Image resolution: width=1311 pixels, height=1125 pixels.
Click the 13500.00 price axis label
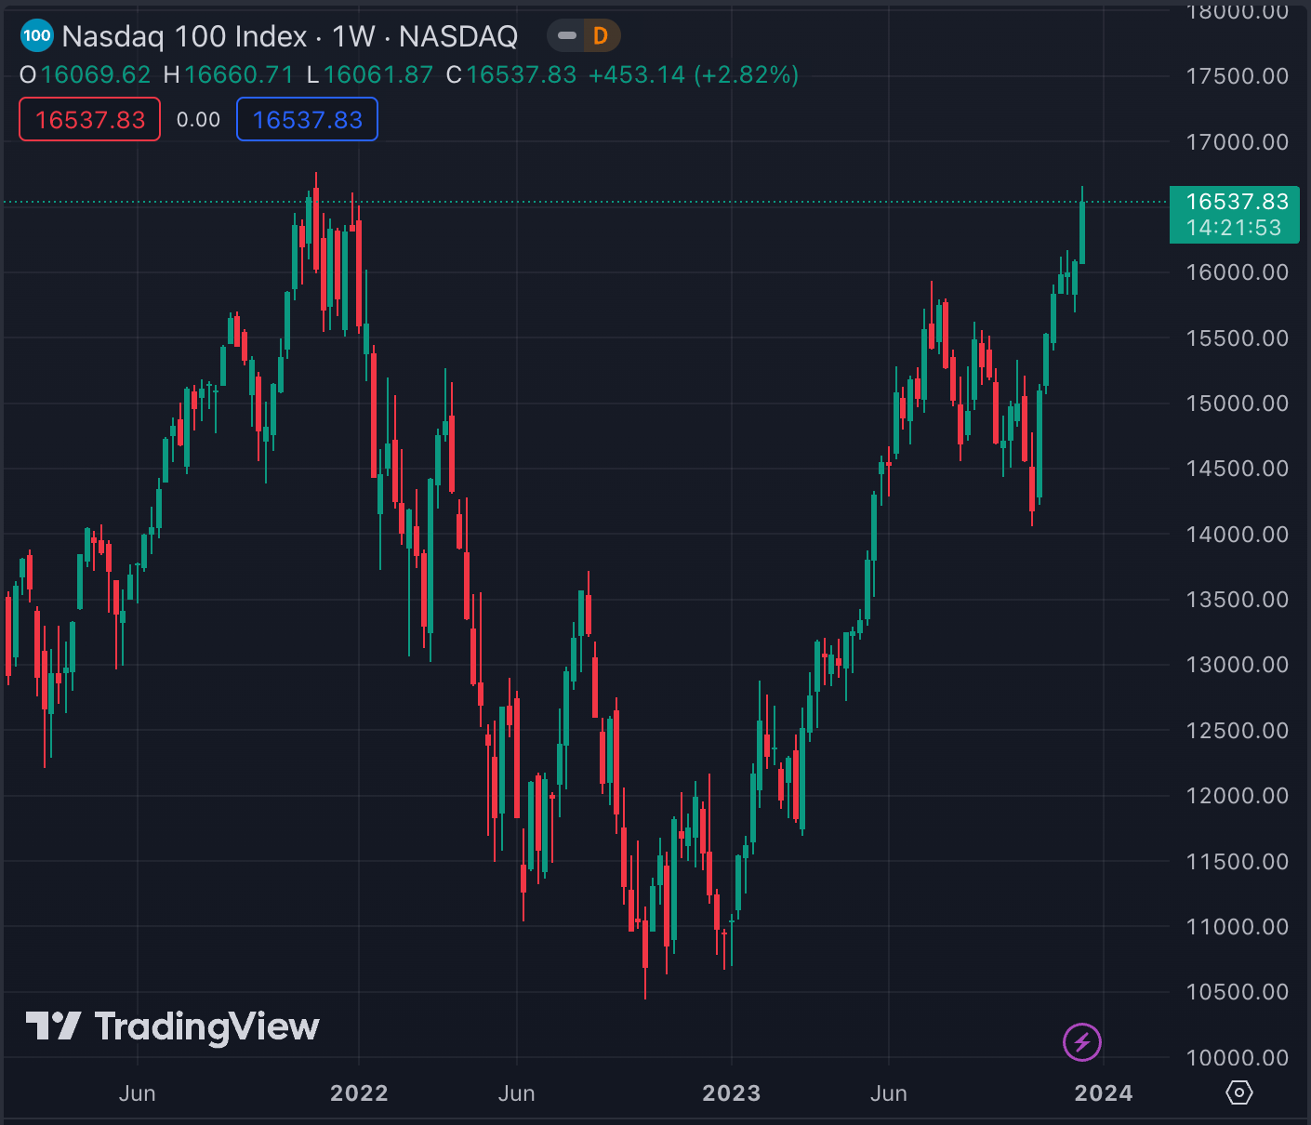[x=1238, y=600]
